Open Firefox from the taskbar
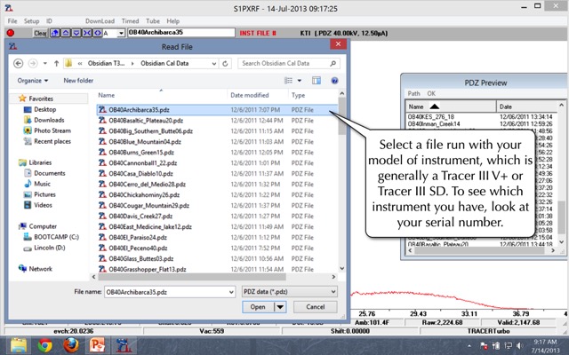Screen dimensions: 569x355 (x=71, y=343)
